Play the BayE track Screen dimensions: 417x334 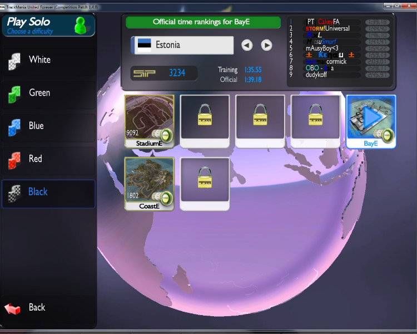point(370,118)
